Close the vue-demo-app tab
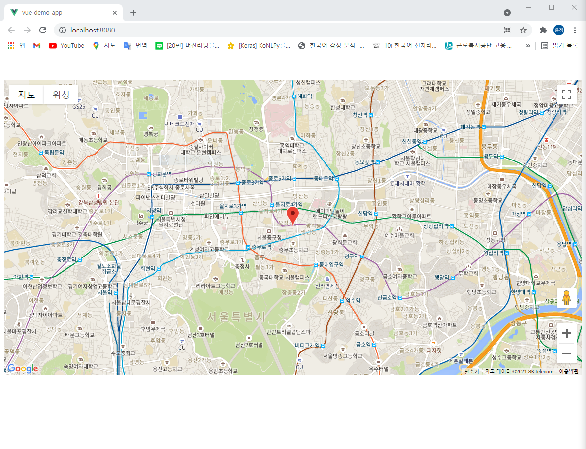Viewport: 586px width, 449px height. coord(115,13)
